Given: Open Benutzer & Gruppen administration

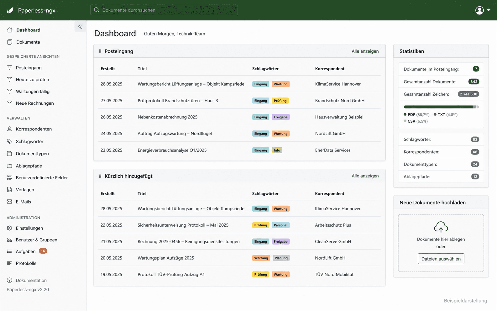Looking at the screenshot, I should (37, 240).
